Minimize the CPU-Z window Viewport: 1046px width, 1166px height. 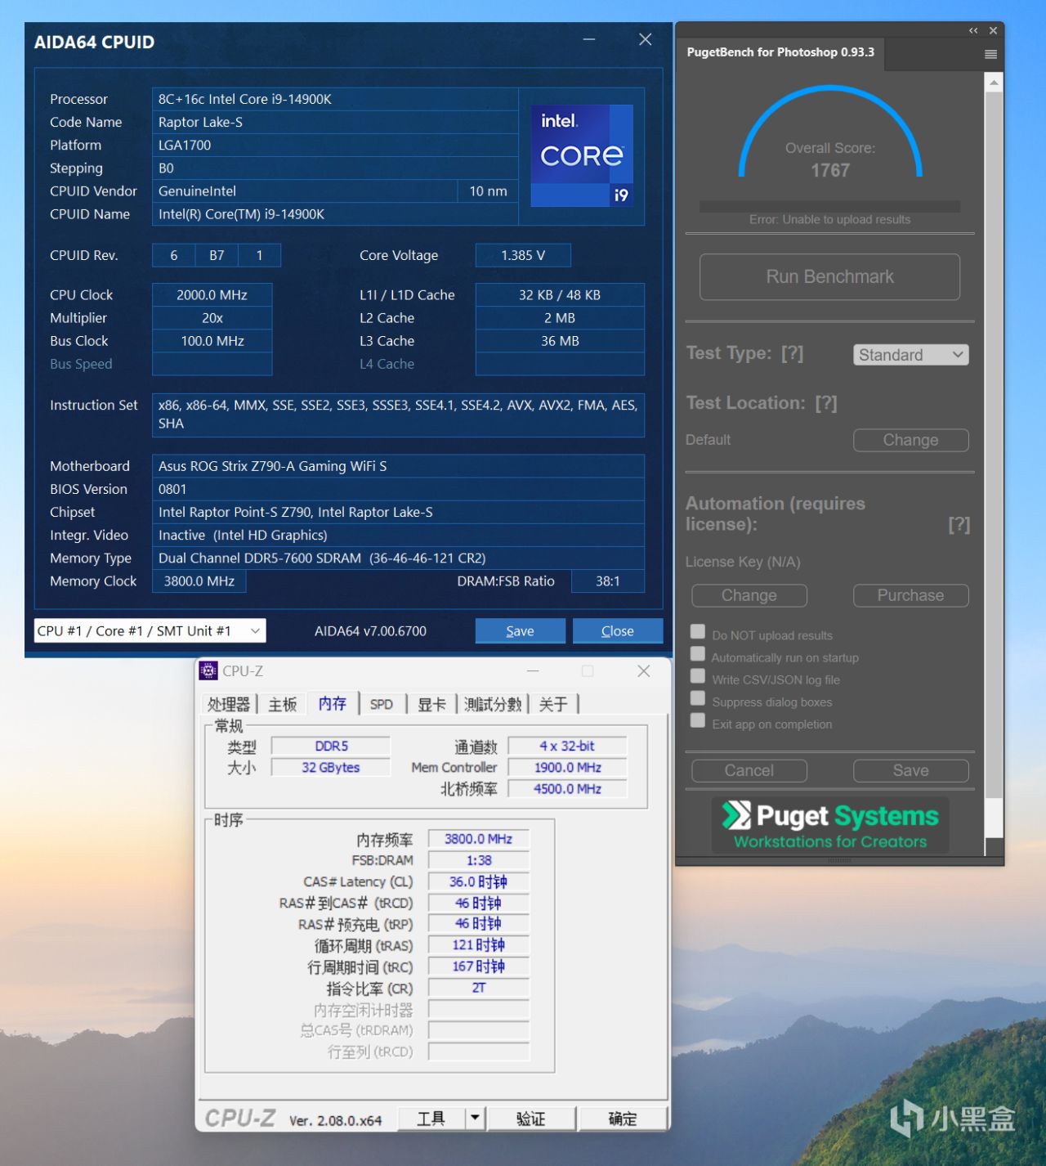(x=533, y=671)
